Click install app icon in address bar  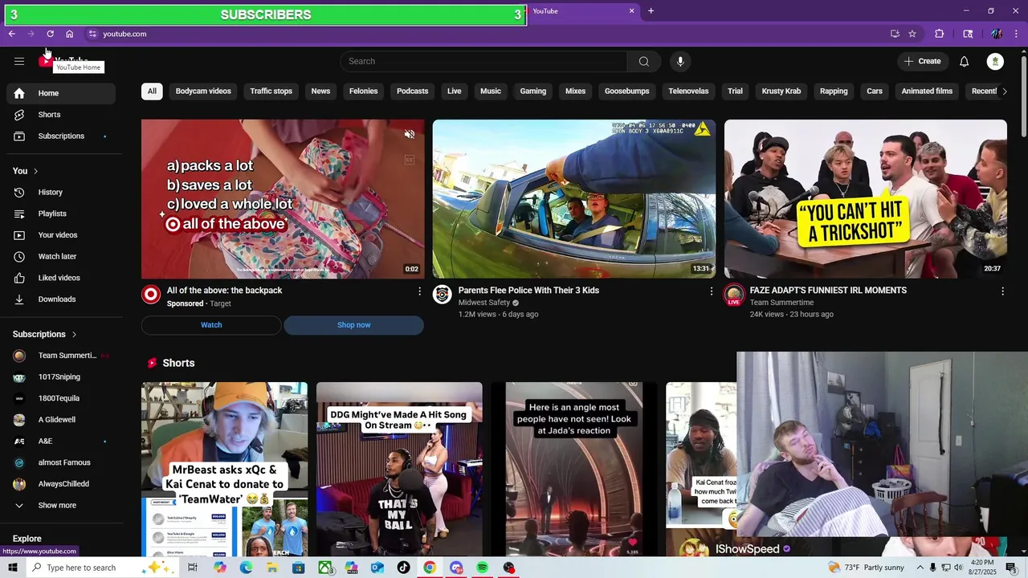click(895, 34)
